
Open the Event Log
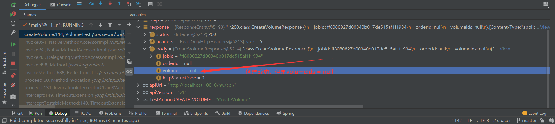tap(534, 113)
